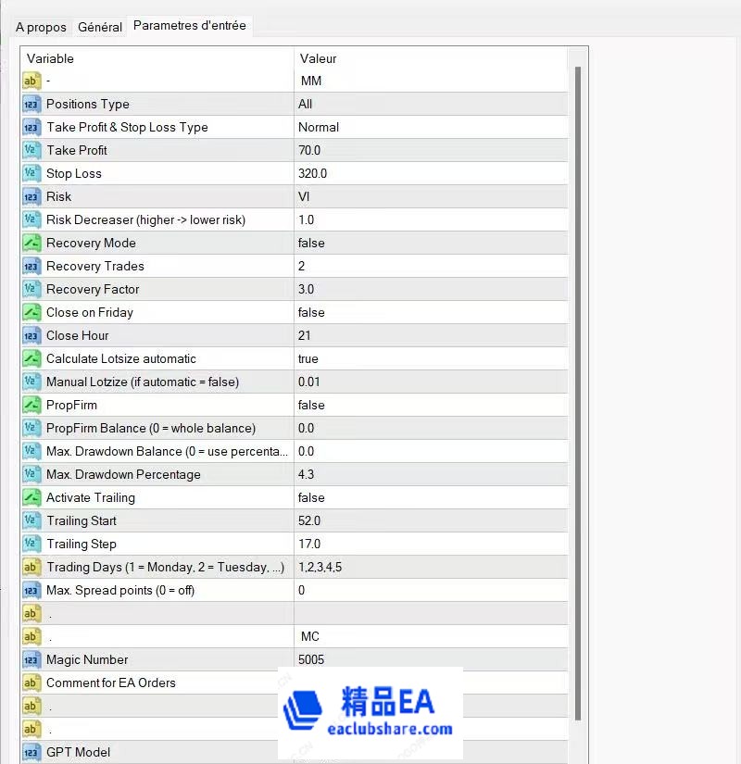Click the Variable column header
This screenshot has height=764, width=741.
tap(156, 58)
